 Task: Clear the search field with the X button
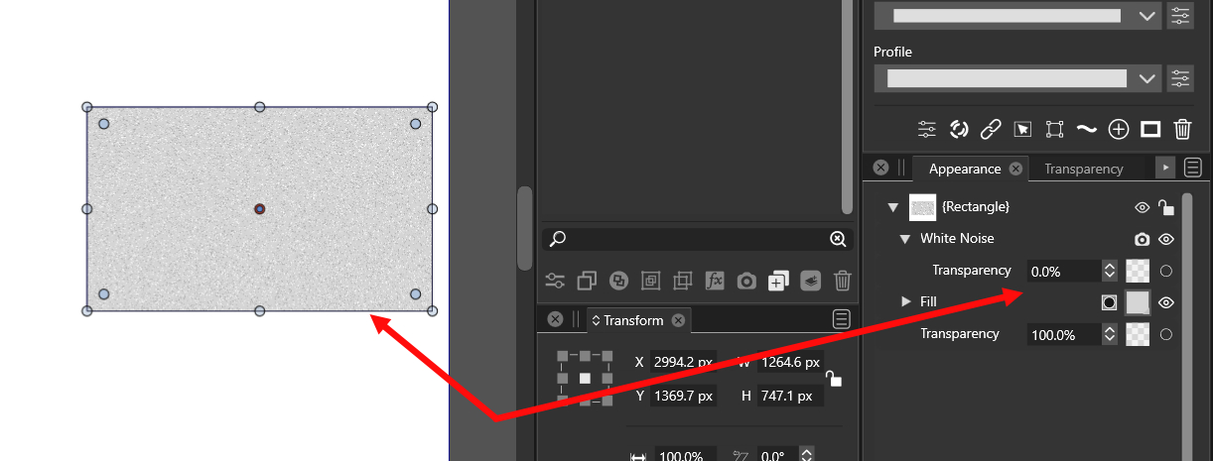838,239
